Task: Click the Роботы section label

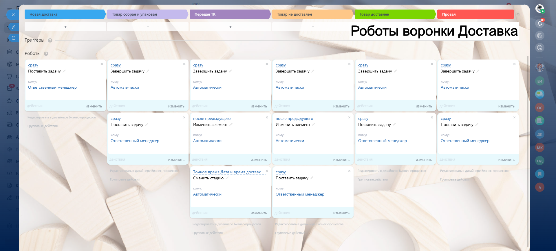Action: point(32,53)
